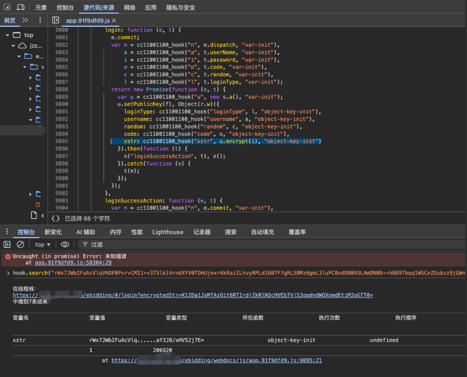Create live expression using the eye icon
Image resolution: width=467 pixels, height=377 pixels.
pyautogui.click(x=65, y=244)
